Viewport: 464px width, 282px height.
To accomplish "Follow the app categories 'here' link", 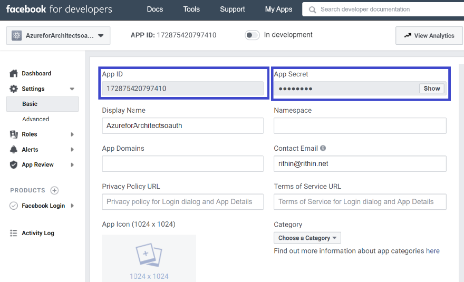I will click(433, 251).
